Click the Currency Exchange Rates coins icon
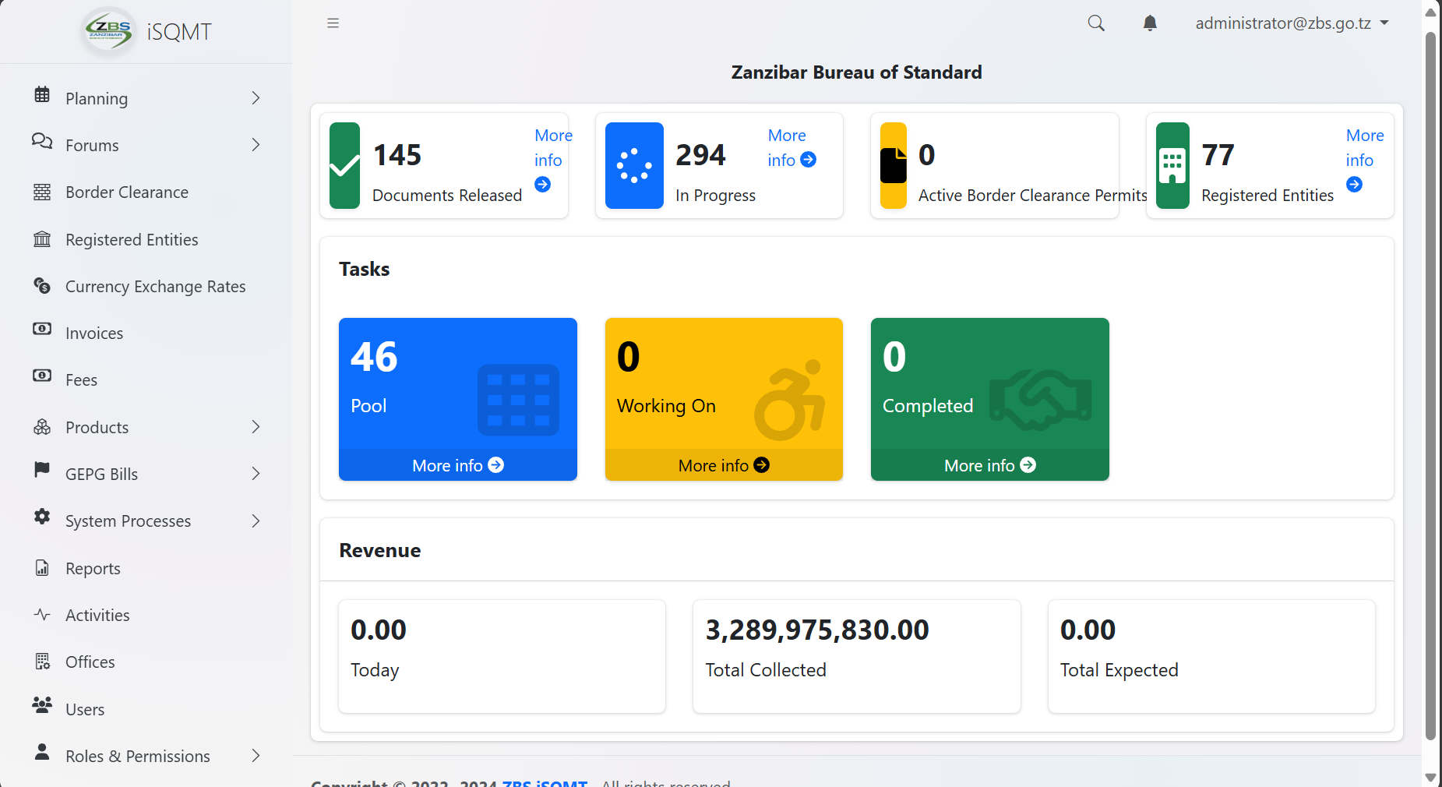Screen dimensions: 1442x787 tap(42, 286)
